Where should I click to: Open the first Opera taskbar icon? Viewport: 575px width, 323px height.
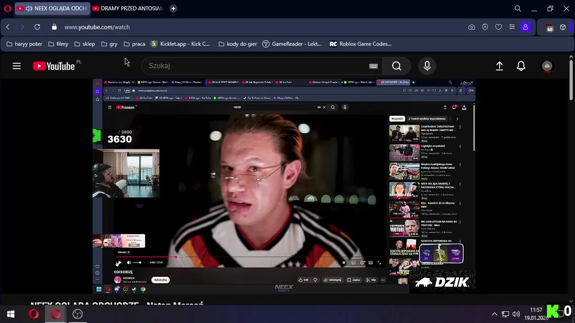click(34, 314)
